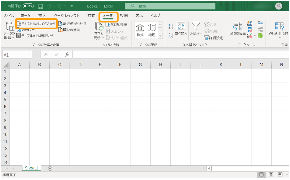Select the 株式 data type
290x180 pixels.
(140, 30)
